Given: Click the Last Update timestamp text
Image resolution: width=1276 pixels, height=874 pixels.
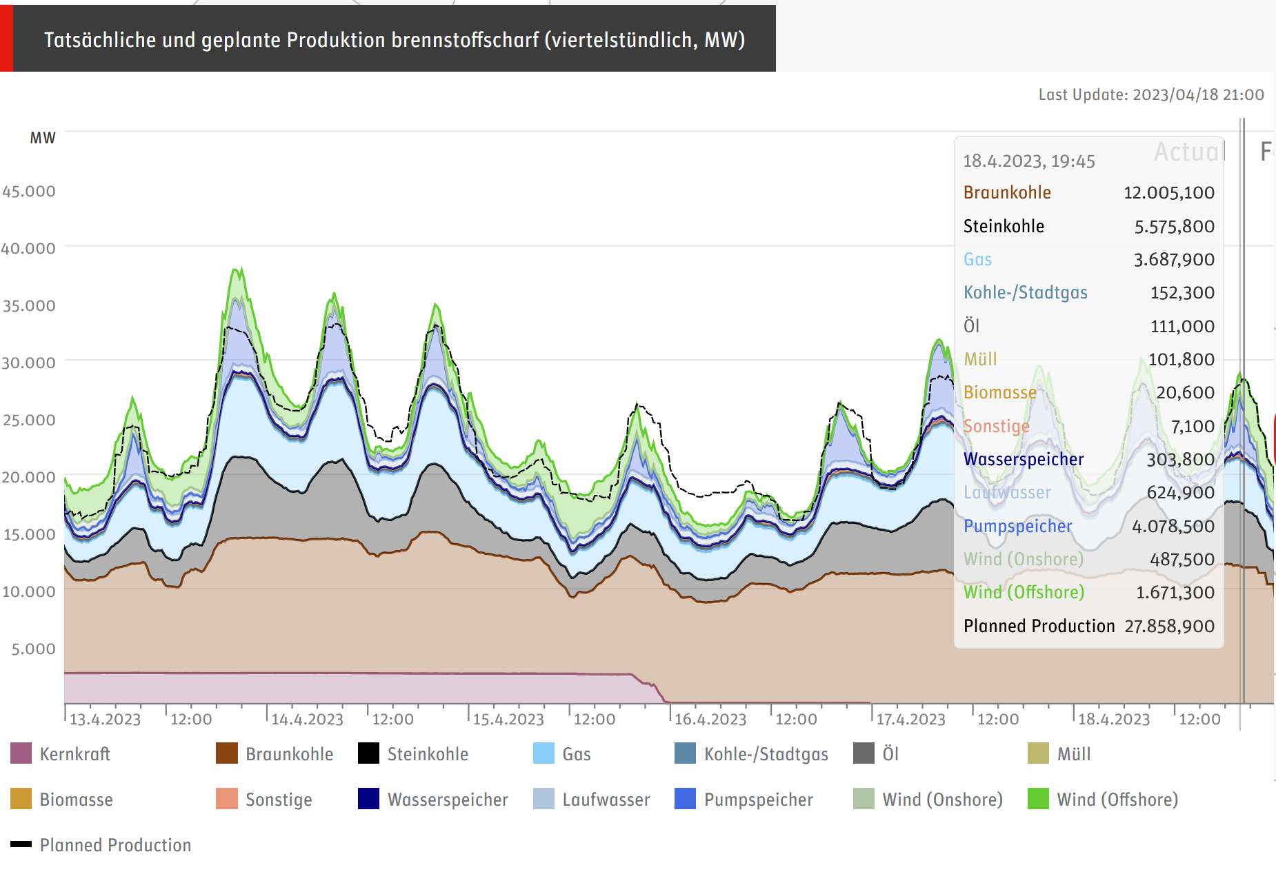Looking at the screenshot, I should [x=1151, y=94].
